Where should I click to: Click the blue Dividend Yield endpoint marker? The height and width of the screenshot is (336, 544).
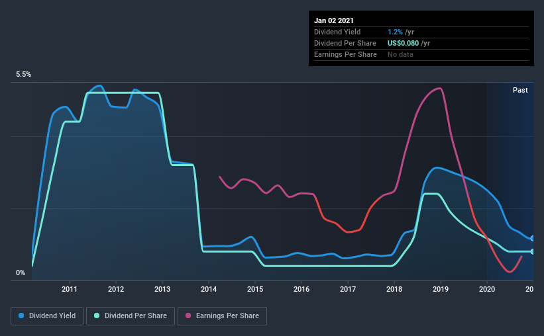pyautogui.click(x=532, y=238)
